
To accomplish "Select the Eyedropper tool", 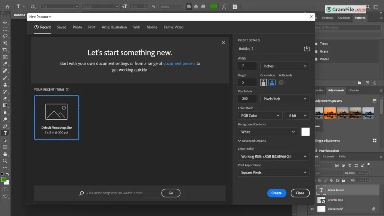I will pos(5,64).
